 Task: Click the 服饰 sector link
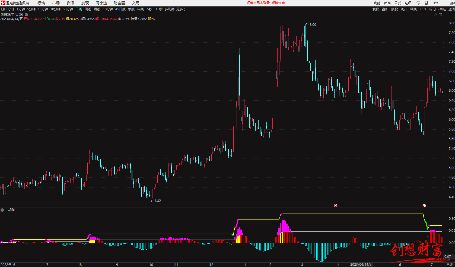click(151, 19)
